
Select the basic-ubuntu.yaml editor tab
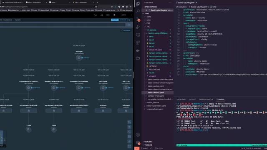[186, 2]
